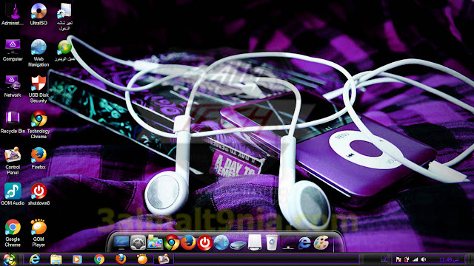Launch Google Chrome from the taskbar
This screenshot has height=266, width=474.
click(99, 259)
